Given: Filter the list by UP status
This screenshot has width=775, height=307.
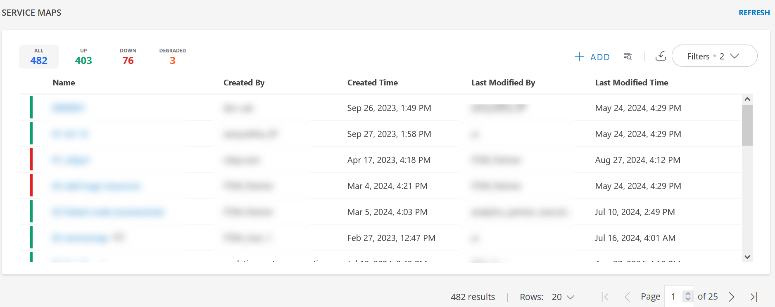Looking at the screenshot, I should [x=83, y=57].
